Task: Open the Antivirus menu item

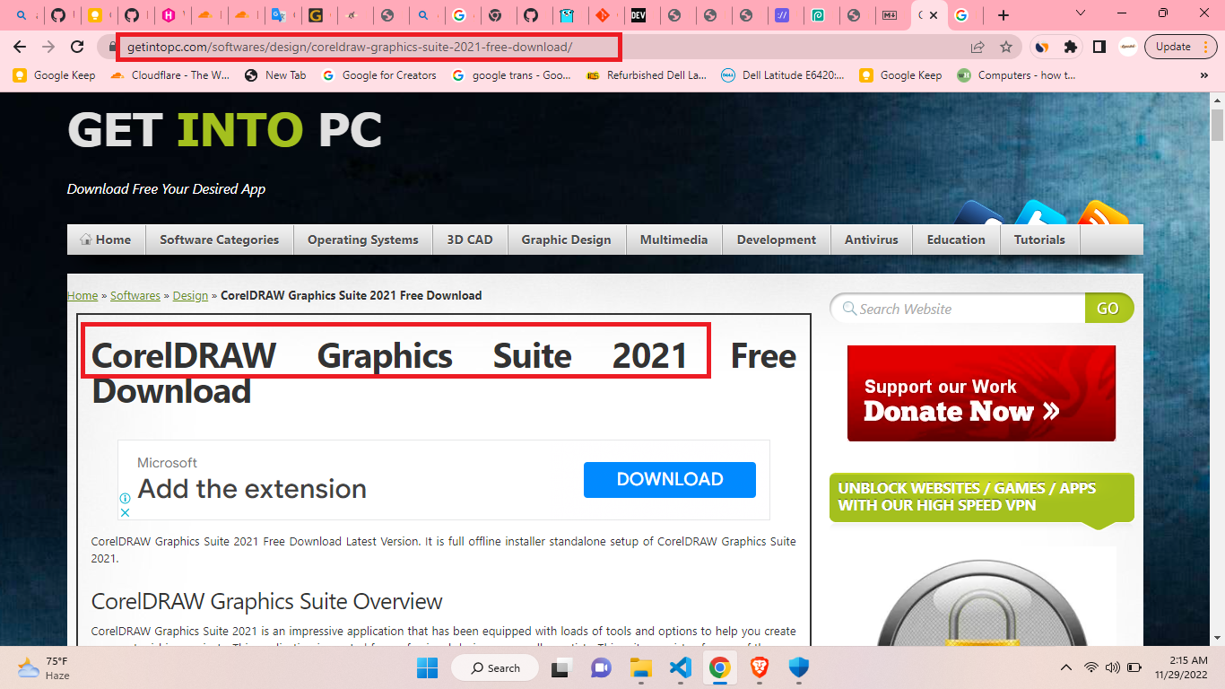Action: point(871,240)
